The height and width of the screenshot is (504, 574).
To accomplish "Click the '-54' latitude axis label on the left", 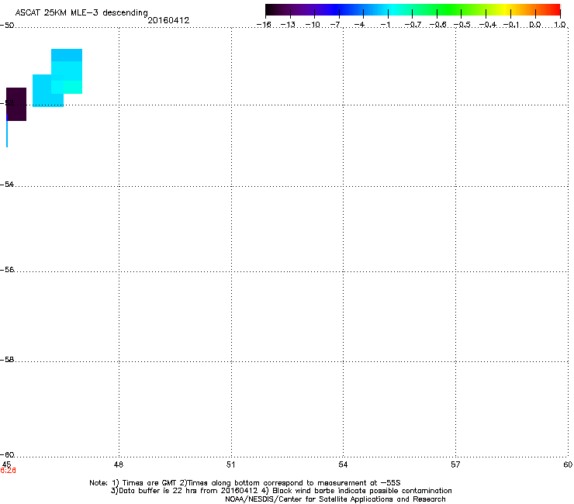I will point(7,184).
